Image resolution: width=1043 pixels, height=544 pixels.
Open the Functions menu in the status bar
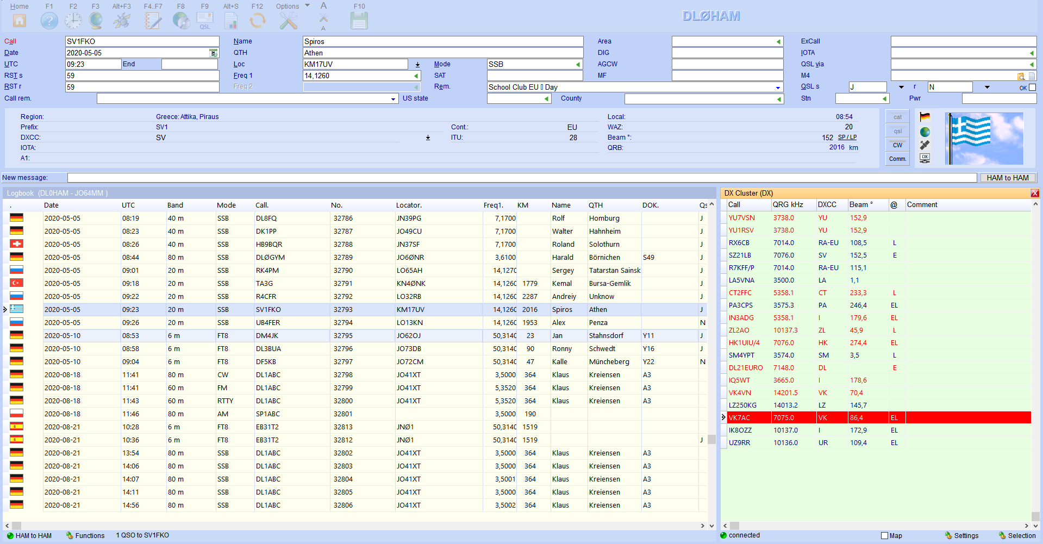[85, 536]
